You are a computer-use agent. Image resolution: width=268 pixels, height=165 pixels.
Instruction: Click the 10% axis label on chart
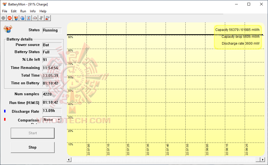click(x=71, y=144)
